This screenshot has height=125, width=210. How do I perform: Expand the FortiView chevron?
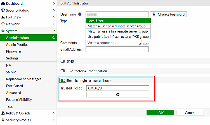[54, 17]
